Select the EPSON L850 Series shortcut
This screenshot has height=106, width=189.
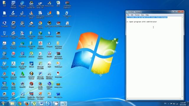(x=40, y=5)
